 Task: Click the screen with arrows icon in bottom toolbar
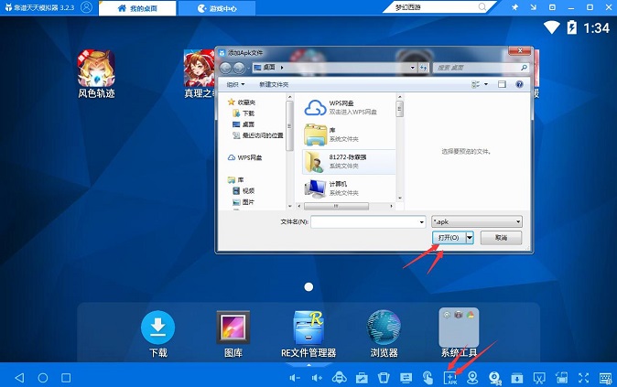[406, 378]
